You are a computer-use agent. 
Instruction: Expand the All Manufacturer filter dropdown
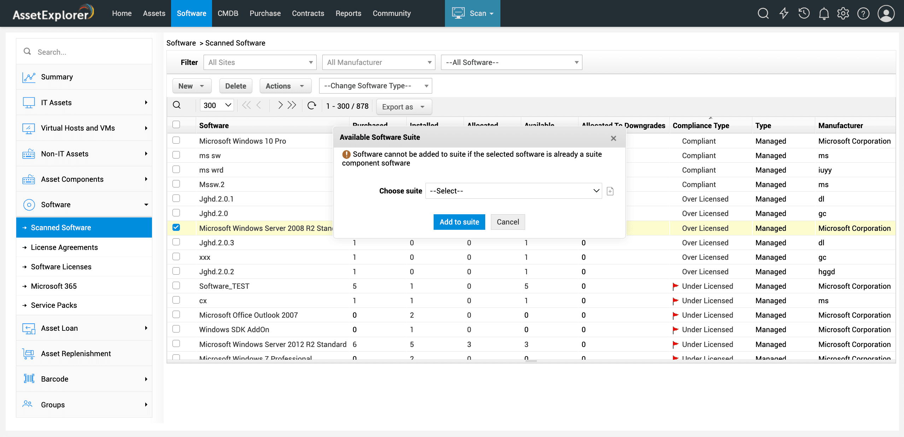(x=378, y=62)
